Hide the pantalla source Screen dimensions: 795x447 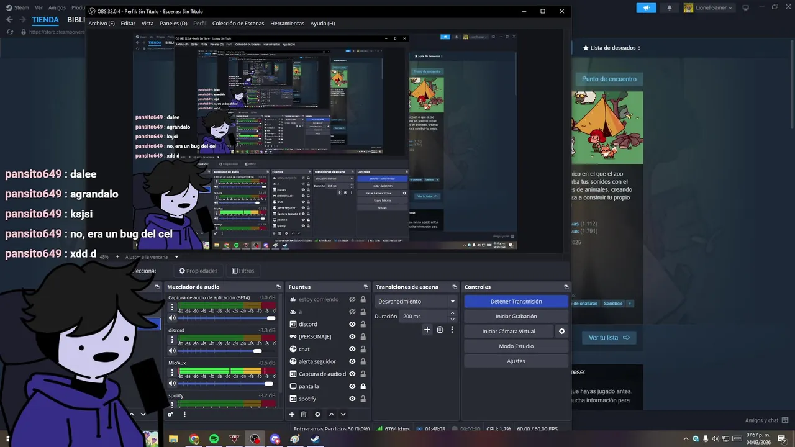point(352,386)
